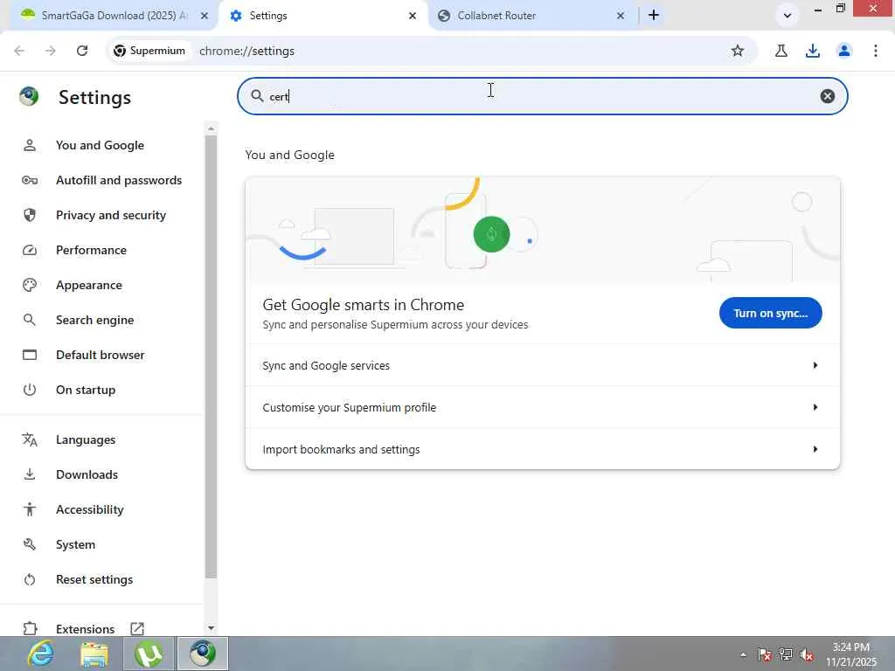Image resolution: width=895 pixels, height=671 pixels.
Task: Reload the settings page
Action: (x=82, y=51)
